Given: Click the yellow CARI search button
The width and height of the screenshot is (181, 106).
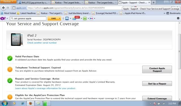Looking at the screenshot, I should 53,18.
